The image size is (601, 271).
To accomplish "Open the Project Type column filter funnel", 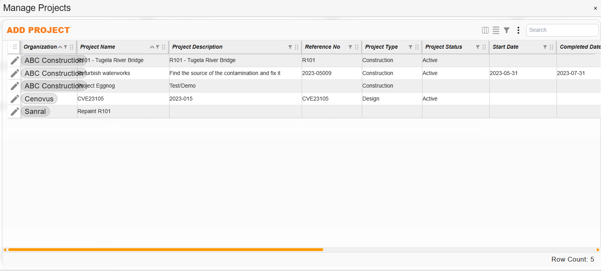I will coord(410,47).
